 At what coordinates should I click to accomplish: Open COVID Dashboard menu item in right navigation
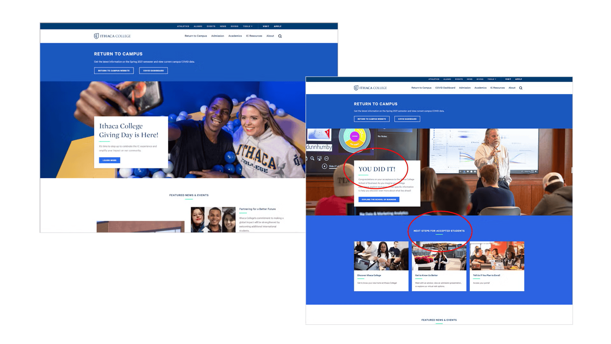pos(445,88)
